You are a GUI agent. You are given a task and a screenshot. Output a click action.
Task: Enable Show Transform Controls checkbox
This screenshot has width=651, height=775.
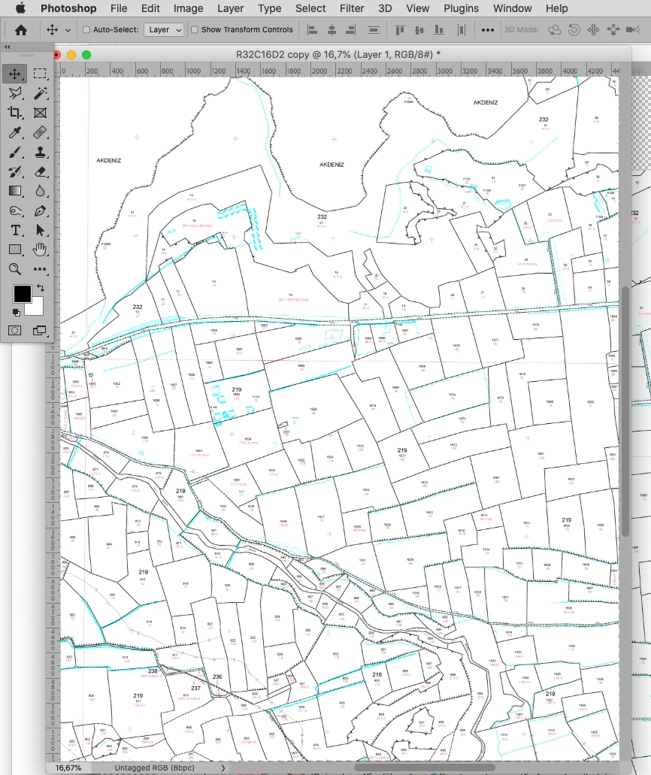pyautogui.click(x=195, y=29)
